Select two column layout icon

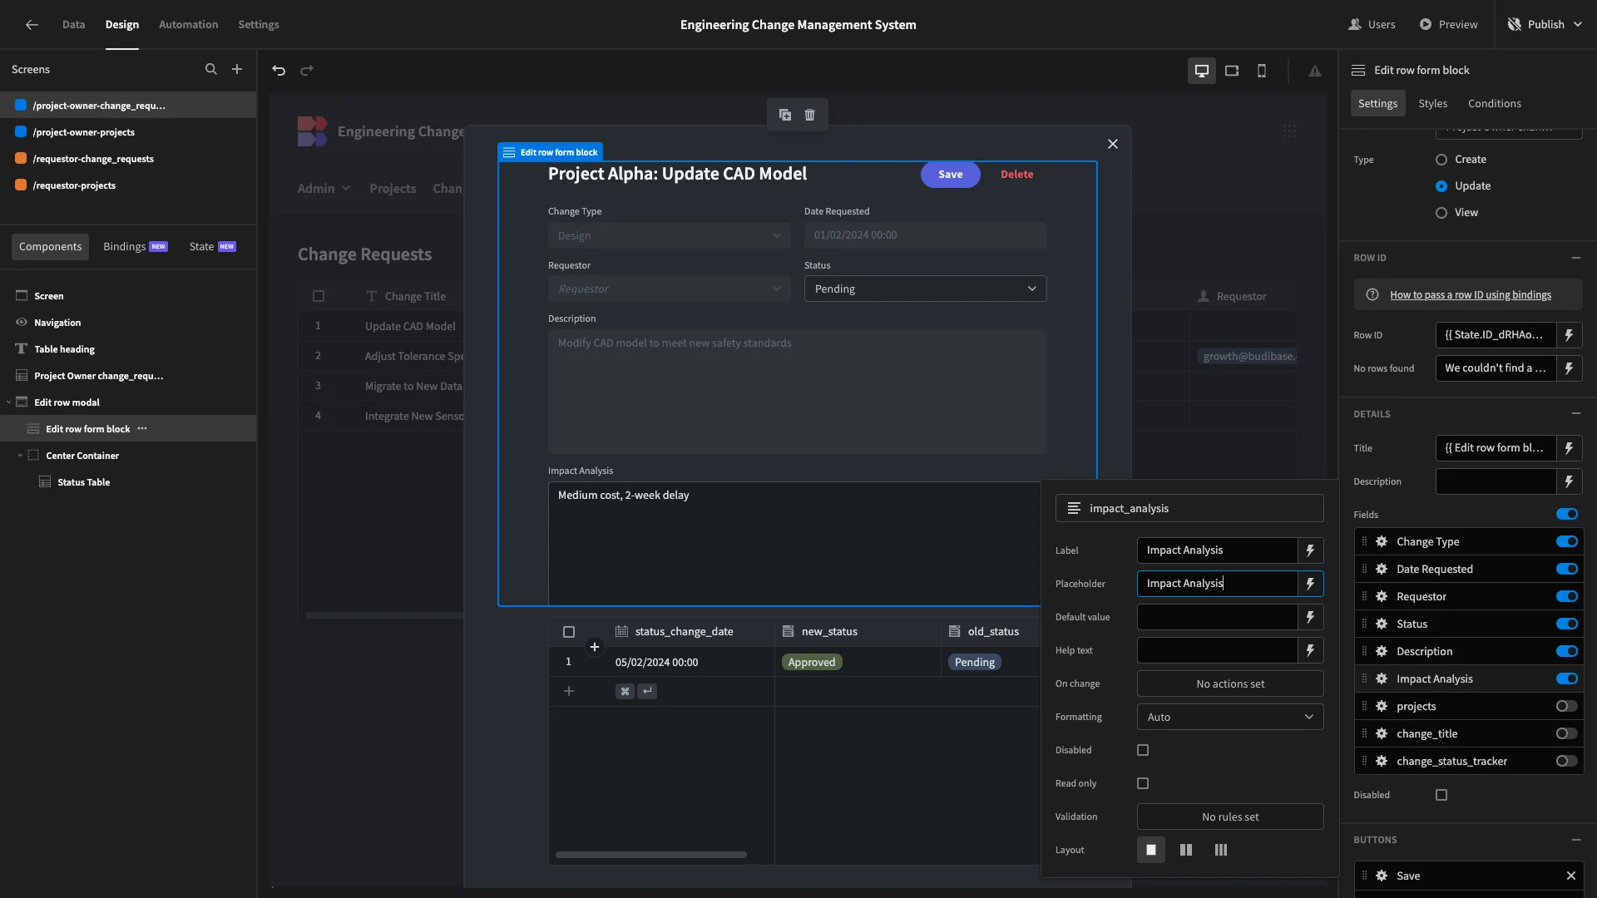(1186, 850)
